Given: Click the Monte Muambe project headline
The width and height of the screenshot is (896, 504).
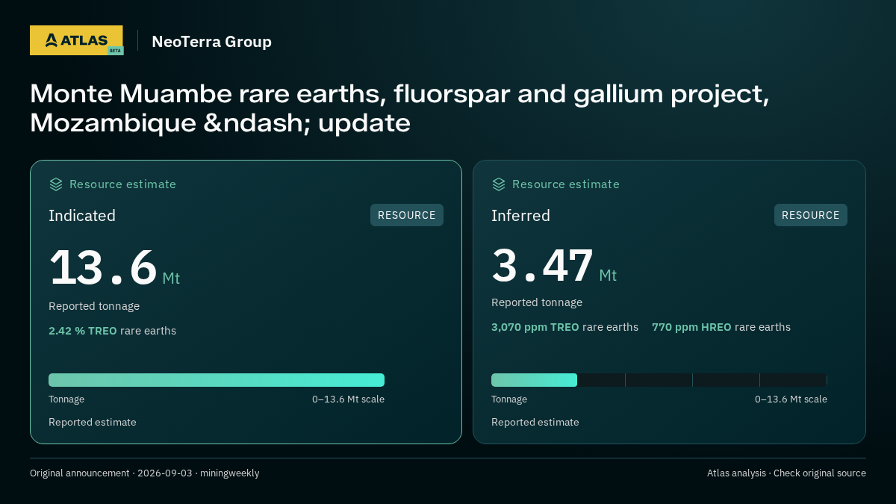Looking at the screenshot, I should pyautogui.click(x=399, y=108).
